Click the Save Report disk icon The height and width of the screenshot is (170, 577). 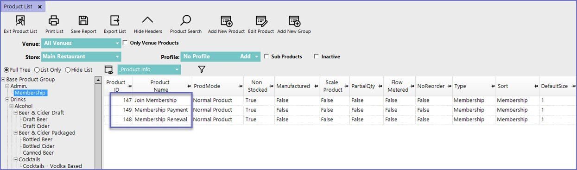83,21
